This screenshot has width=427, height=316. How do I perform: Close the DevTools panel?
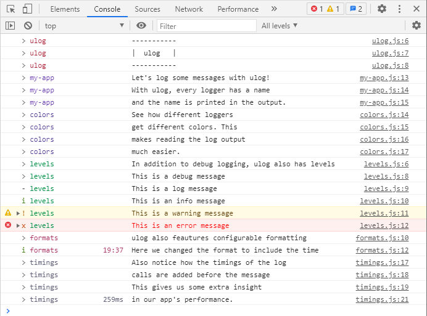click(x=417, y=9)
